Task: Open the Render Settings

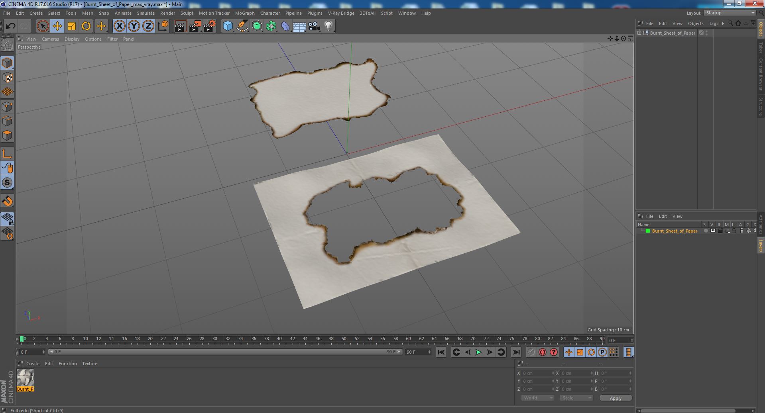Action: [210, 26]
